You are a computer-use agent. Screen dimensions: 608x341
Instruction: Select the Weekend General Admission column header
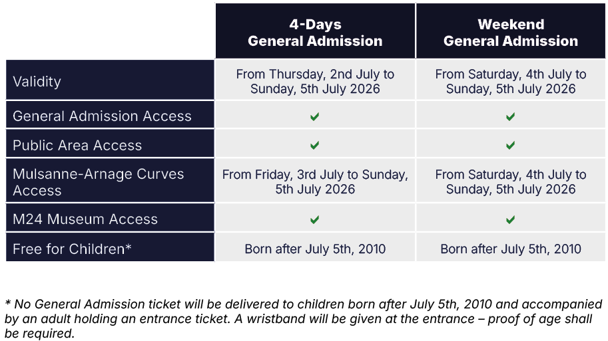pos(510,33)
